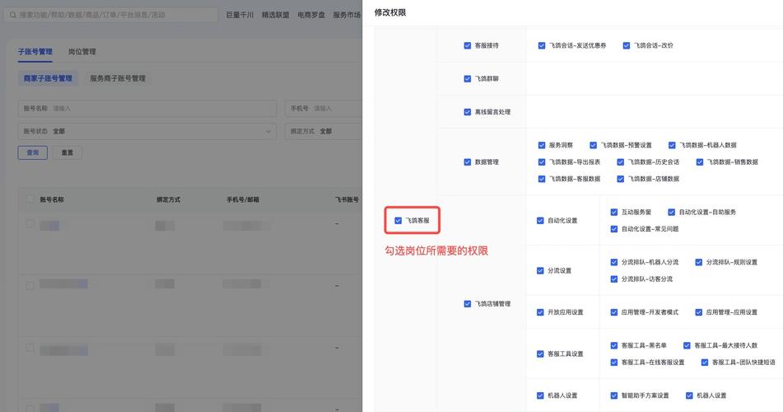Viewport: 783px width, 412px height.
Task: Select the 服务商子账号管理 sub-tab
Action: (x=118, y=78)
